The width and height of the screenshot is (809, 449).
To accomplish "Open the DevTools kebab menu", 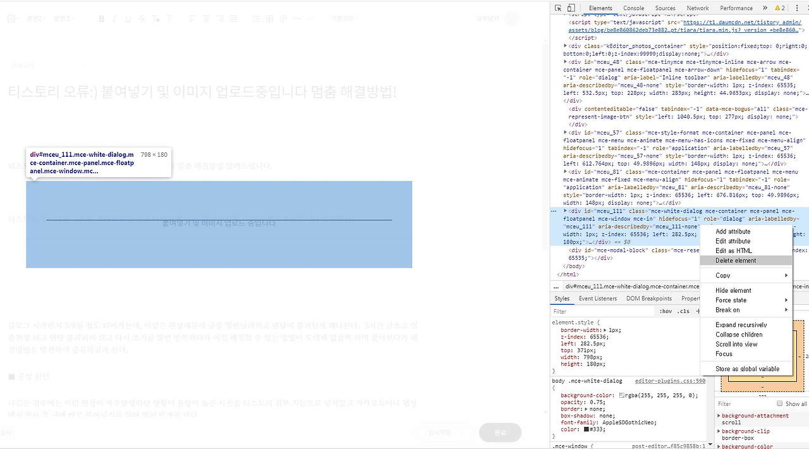I will tap(797, 8).
